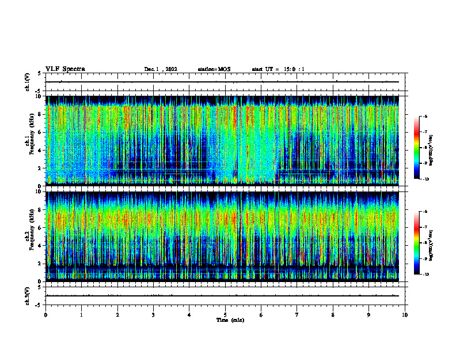Click the "start UT = 15:0:1" header text

click(x=278, y=69)
